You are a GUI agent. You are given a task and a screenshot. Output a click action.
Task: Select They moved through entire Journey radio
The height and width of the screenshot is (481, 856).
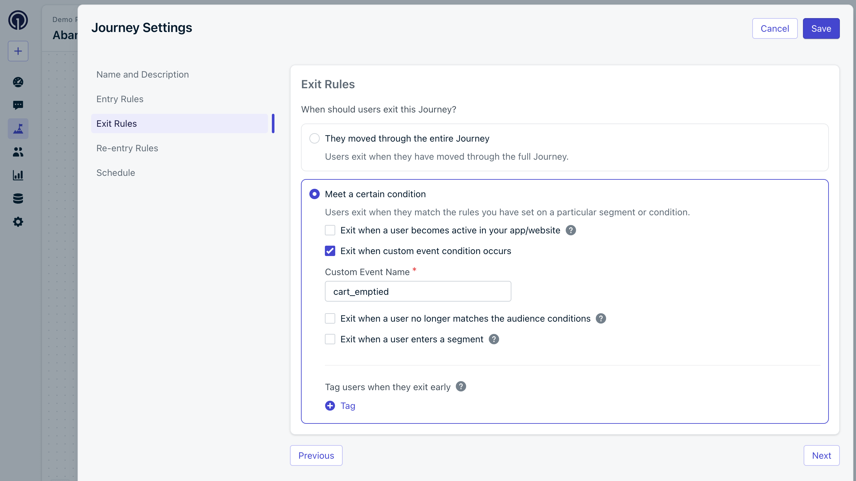click(314, 138)
